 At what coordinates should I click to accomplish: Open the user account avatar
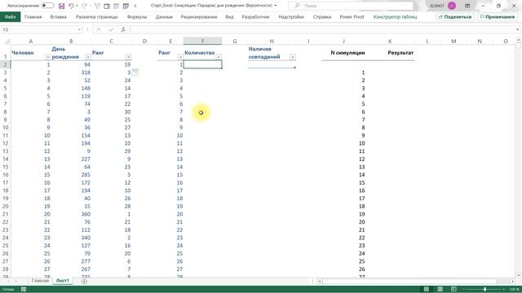click(452, 6)
